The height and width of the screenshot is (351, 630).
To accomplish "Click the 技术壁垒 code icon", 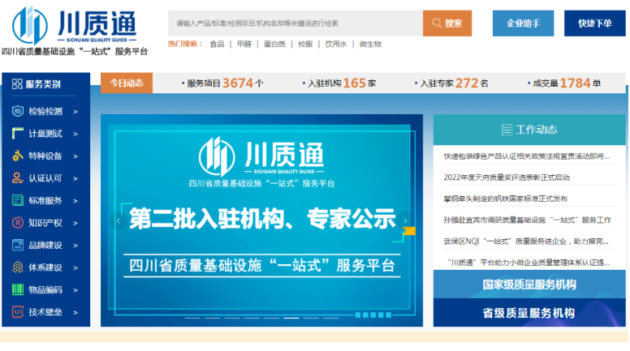I will [x=17, y=312].
